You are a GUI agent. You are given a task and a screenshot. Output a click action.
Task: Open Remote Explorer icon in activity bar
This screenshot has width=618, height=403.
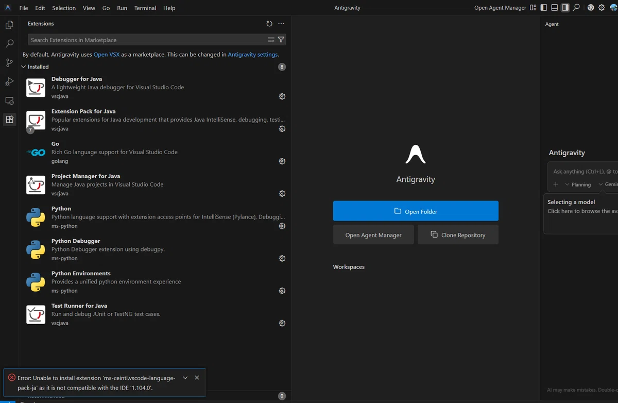click(x=9, y=100)
